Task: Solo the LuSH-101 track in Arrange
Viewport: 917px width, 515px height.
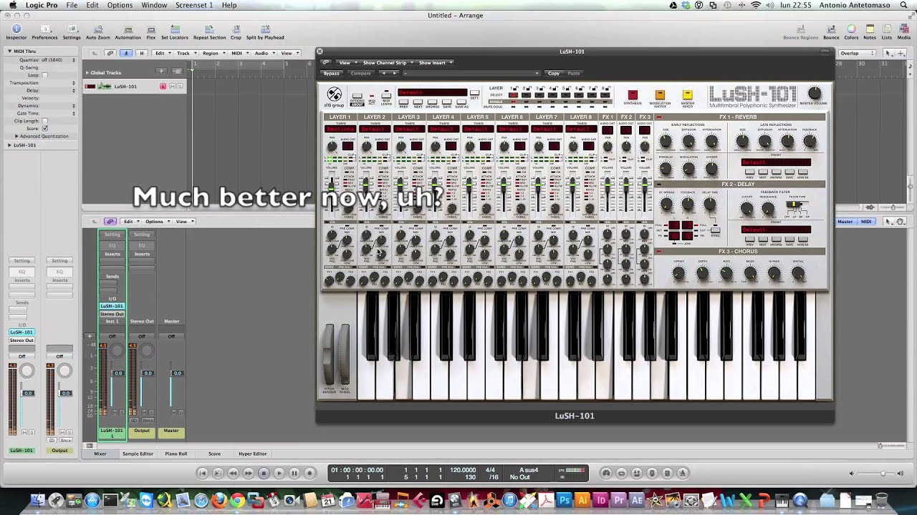Action: (x=181, y=87)
